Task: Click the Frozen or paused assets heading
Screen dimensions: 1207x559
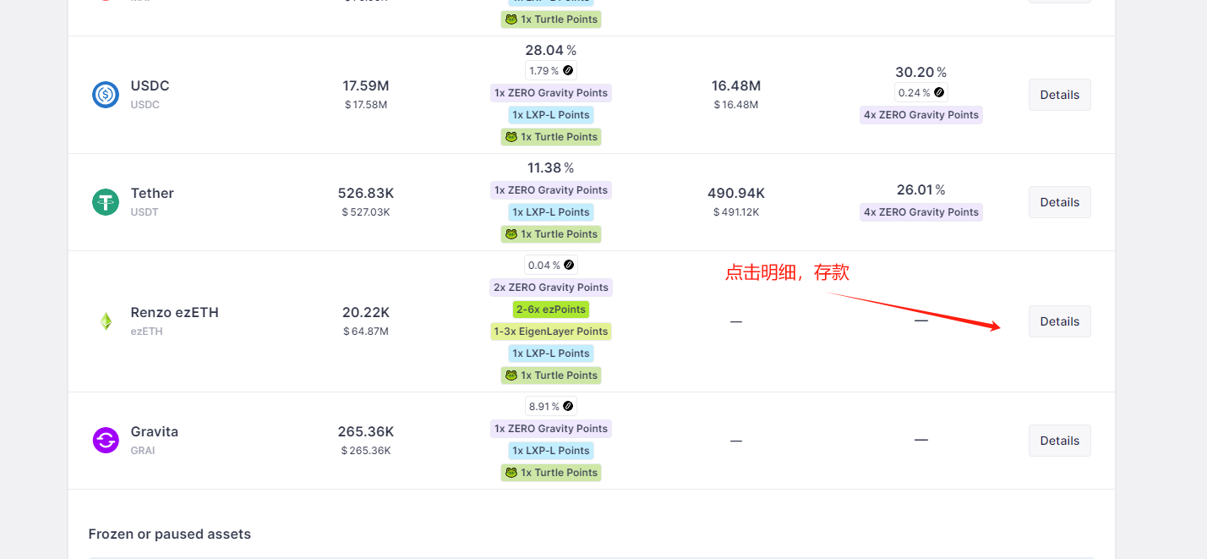Action: [x=169, y=534]
